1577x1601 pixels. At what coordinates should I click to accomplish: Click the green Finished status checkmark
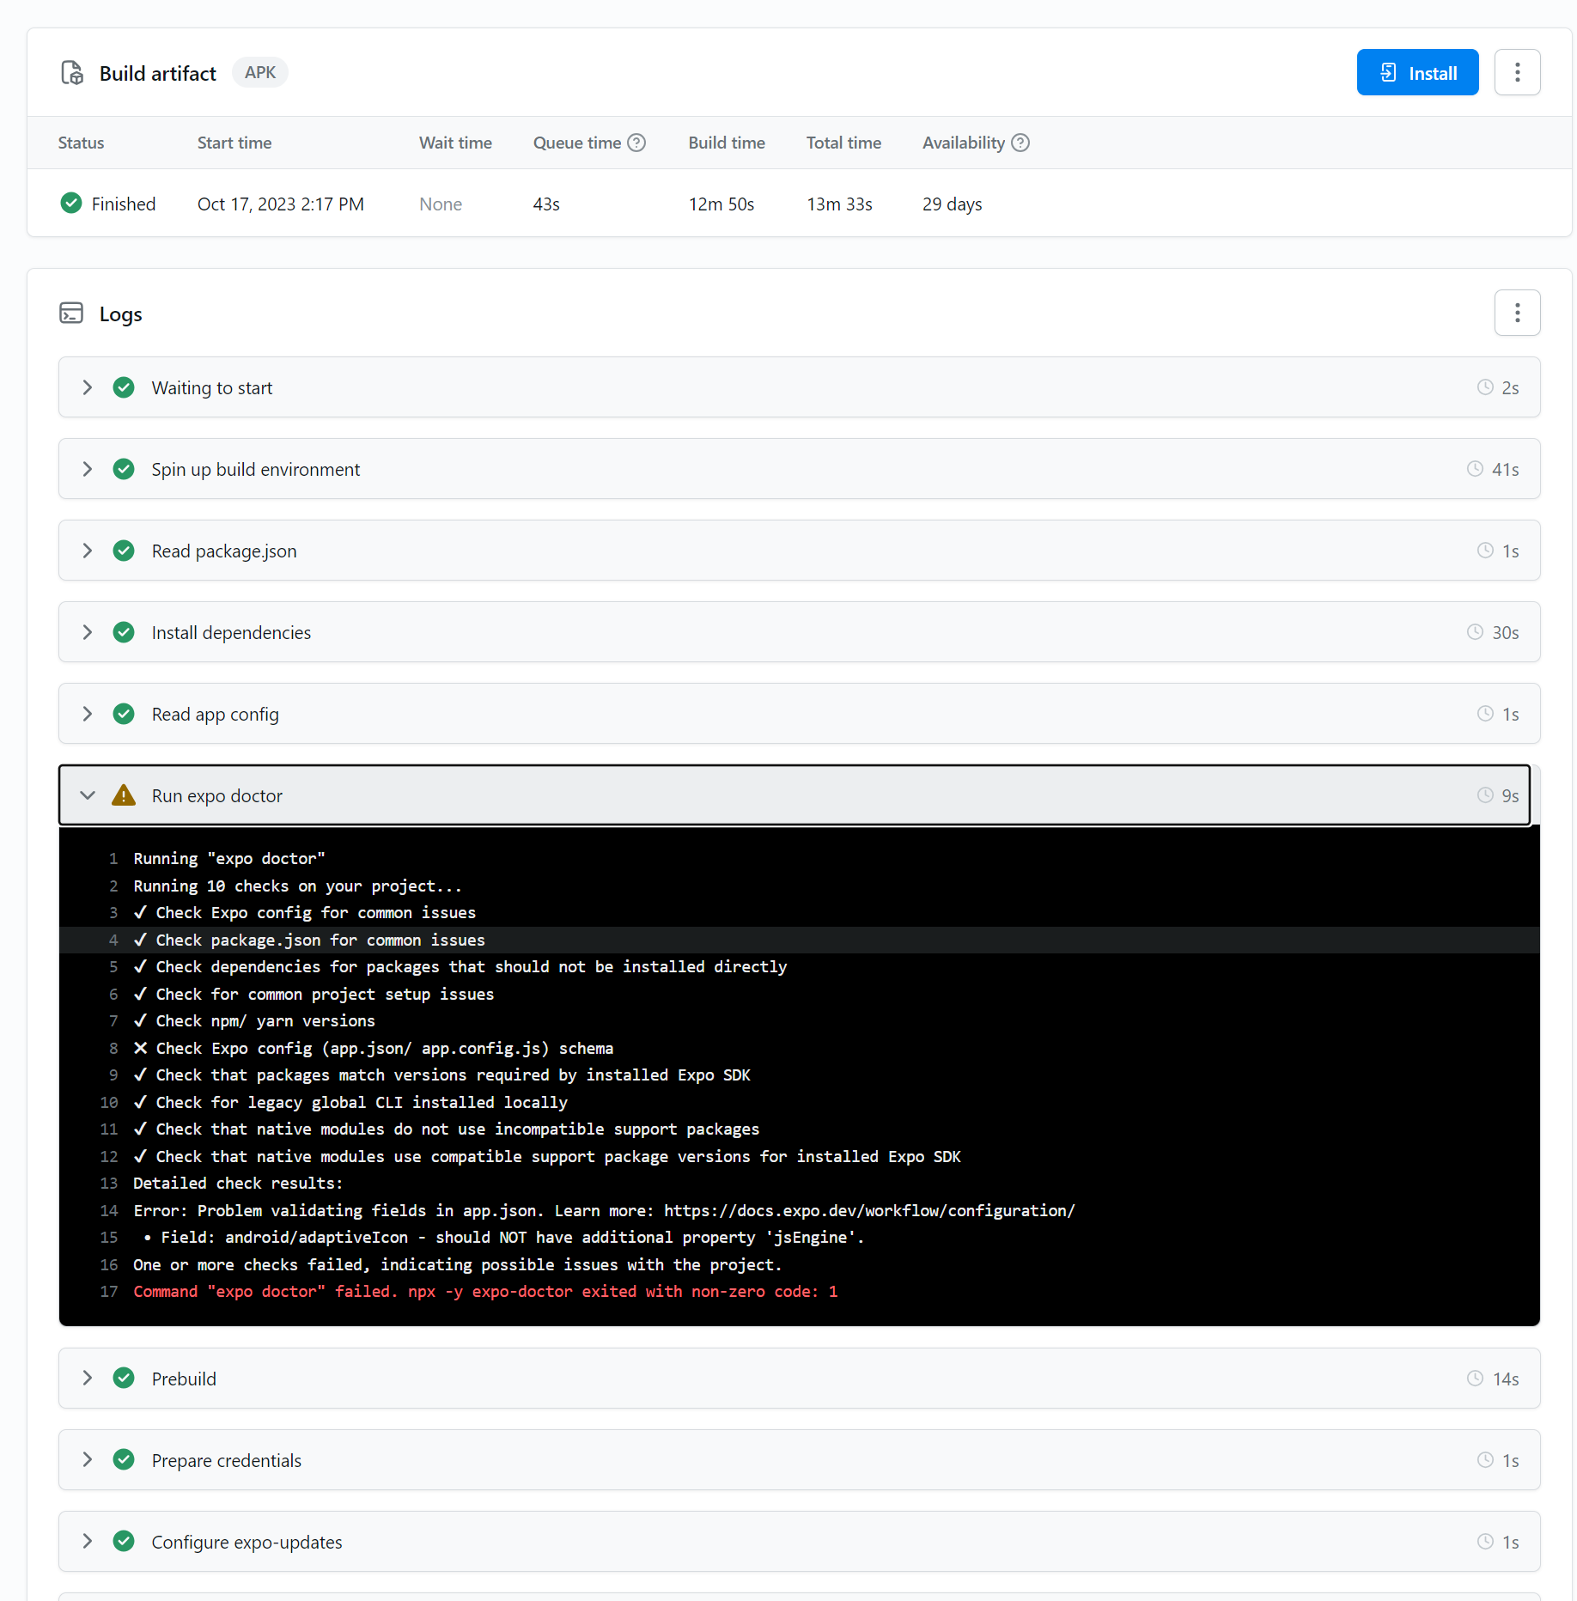pos(71,204)
